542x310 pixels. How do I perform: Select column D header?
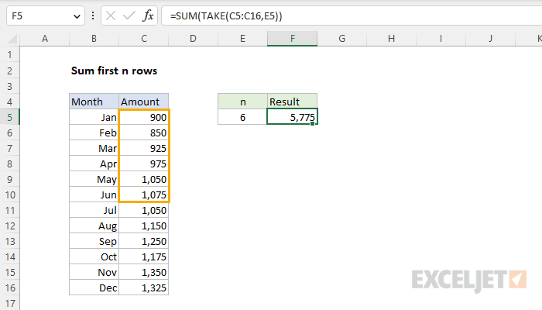coord(194,39)
